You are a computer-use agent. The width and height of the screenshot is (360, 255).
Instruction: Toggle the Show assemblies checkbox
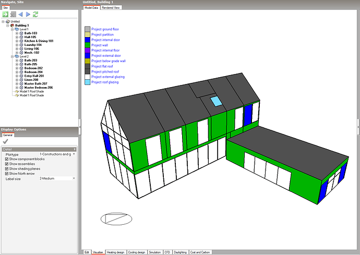pos(7,164)
